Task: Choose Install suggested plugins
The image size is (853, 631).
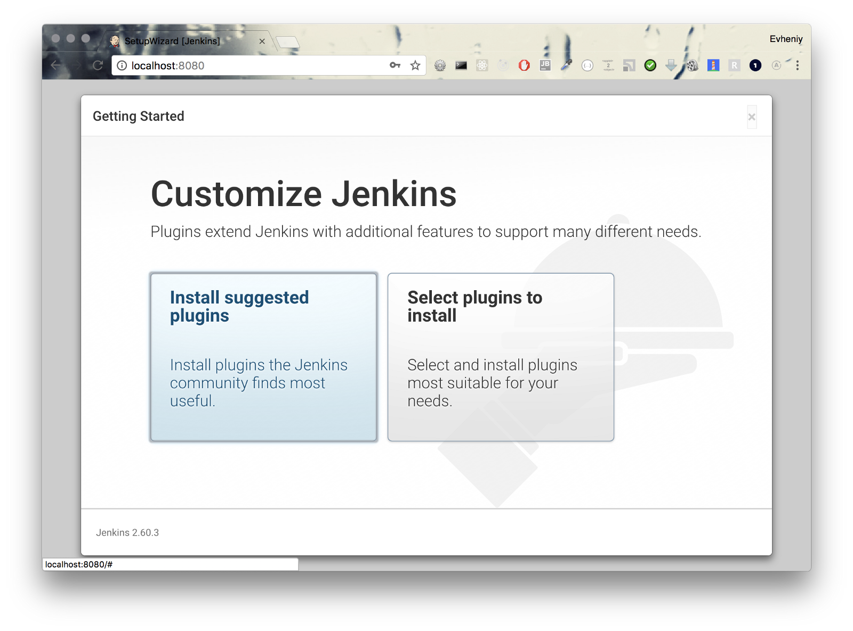Action: pos(263,357)
